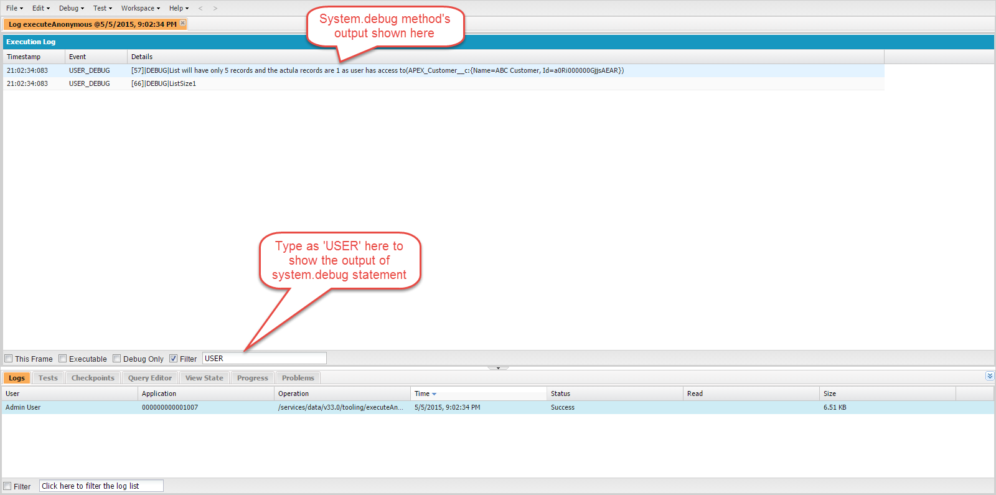Enable the log list Filter checkbox
The width and height of the screenshot is (996, 495).
point(7,486)
